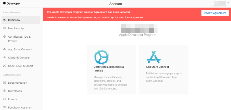Open App Store Connect card title
The height and width of the screenshot is (110, 231).
click(157, 67)
